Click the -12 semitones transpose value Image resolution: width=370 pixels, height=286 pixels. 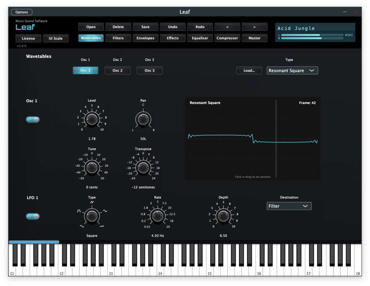click(143, 187)
